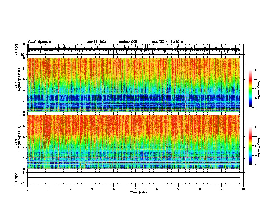The width and height of the screenshot is (274, 212).
Task: Click the ch.1 colorbar log PSD label
Action: 259,90
